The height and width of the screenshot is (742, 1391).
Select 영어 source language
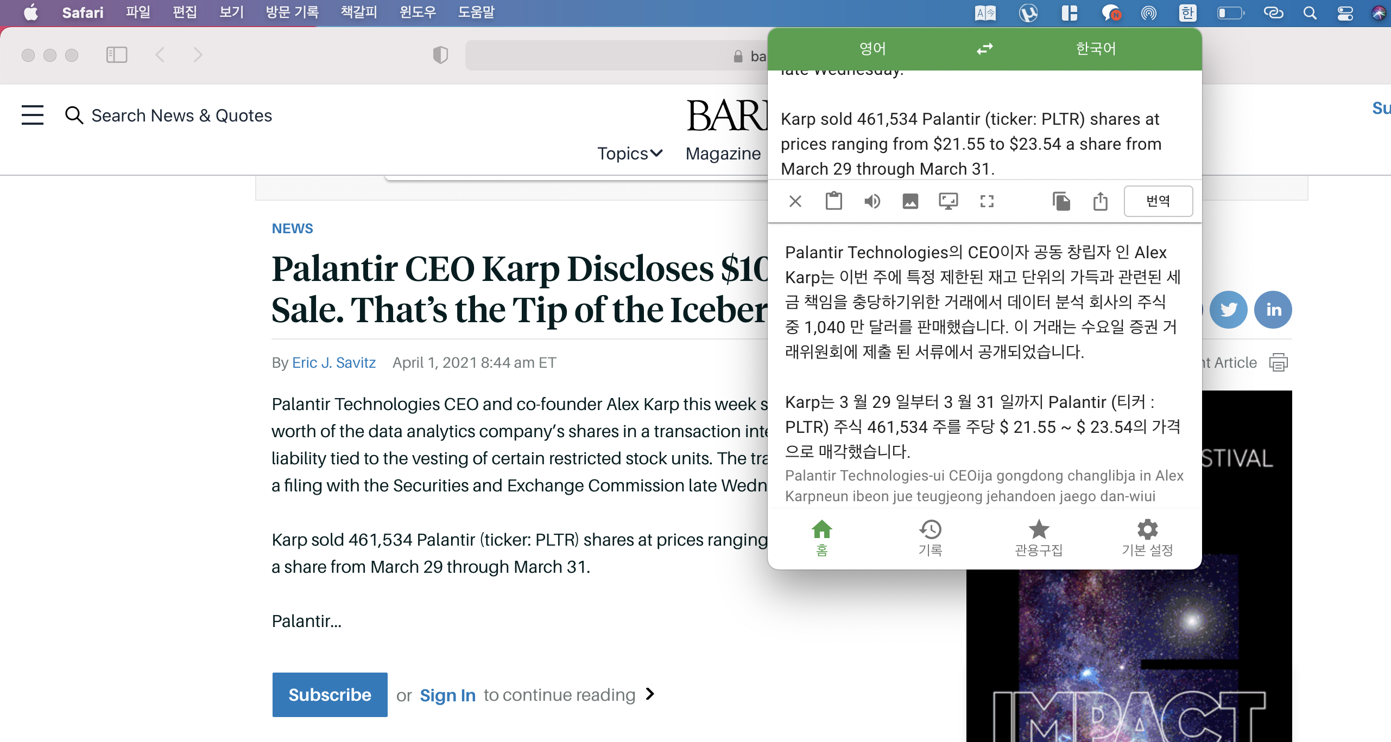pos(872,49)
